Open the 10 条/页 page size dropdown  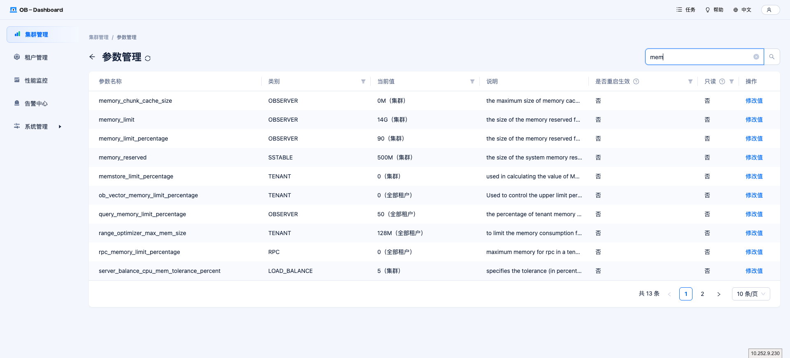click(750, 294)
